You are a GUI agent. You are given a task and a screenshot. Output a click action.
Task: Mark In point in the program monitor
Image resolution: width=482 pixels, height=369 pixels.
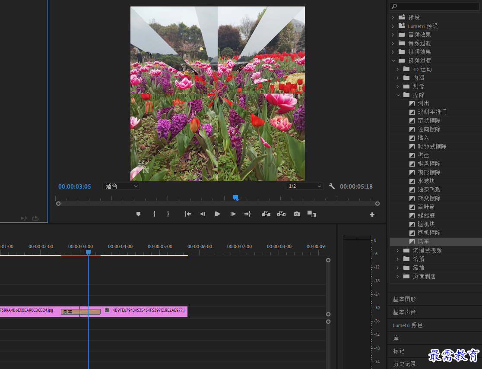(154, 214)
